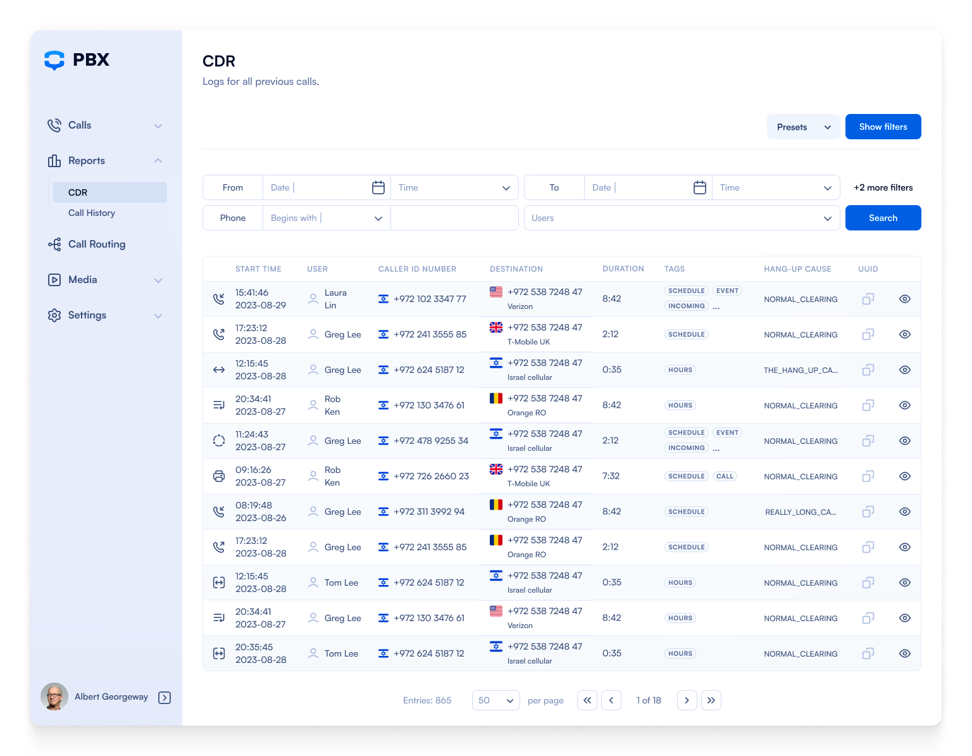Copy UUID for the 08:19:48 Greg Lee call
This screenshot has height=756, width=972.
pyautogui.click(x=868, y=512)
